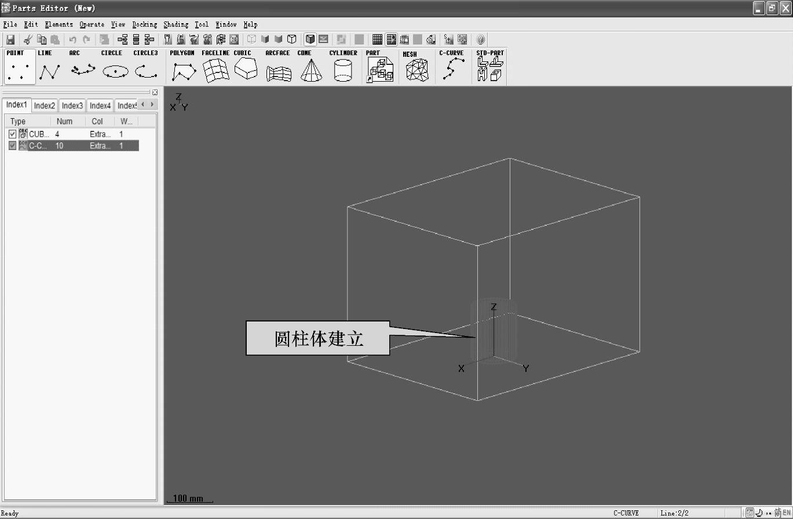Click the Type column header
The image size is (793, 519).
coord(28,121)
